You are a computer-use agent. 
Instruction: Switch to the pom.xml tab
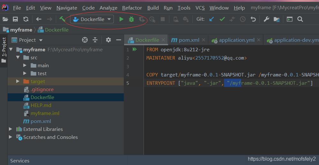(x=189, y=40)
